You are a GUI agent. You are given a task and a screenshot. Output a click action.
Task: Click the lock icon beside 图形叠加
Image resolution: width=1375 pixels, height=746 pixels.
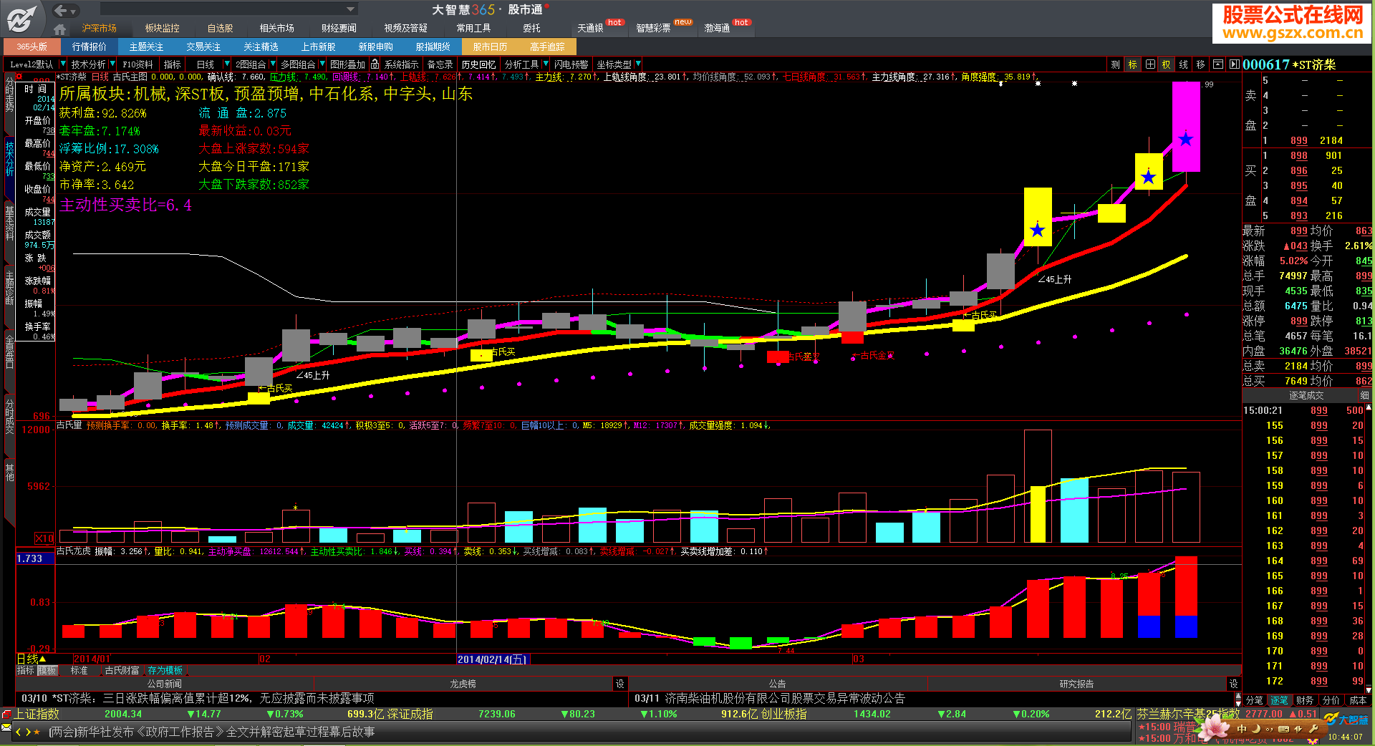point(375,64)
